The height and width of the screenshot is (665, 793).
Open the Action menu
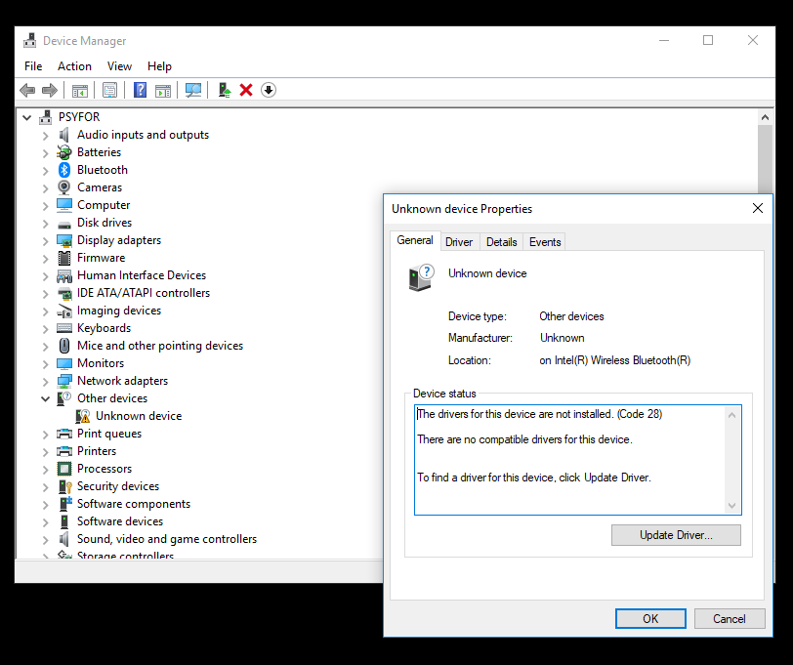tap(74, 66)
